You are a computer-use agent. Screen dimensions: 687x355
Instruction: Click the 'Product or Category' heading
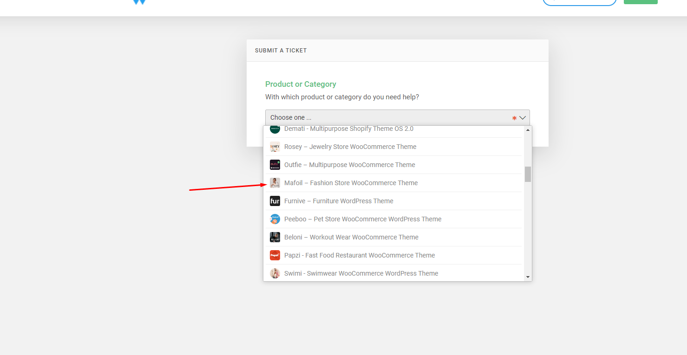[301, 84]
